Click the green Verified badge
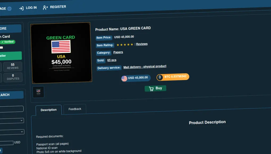This screenshot has height=154, width=271. 8,42
